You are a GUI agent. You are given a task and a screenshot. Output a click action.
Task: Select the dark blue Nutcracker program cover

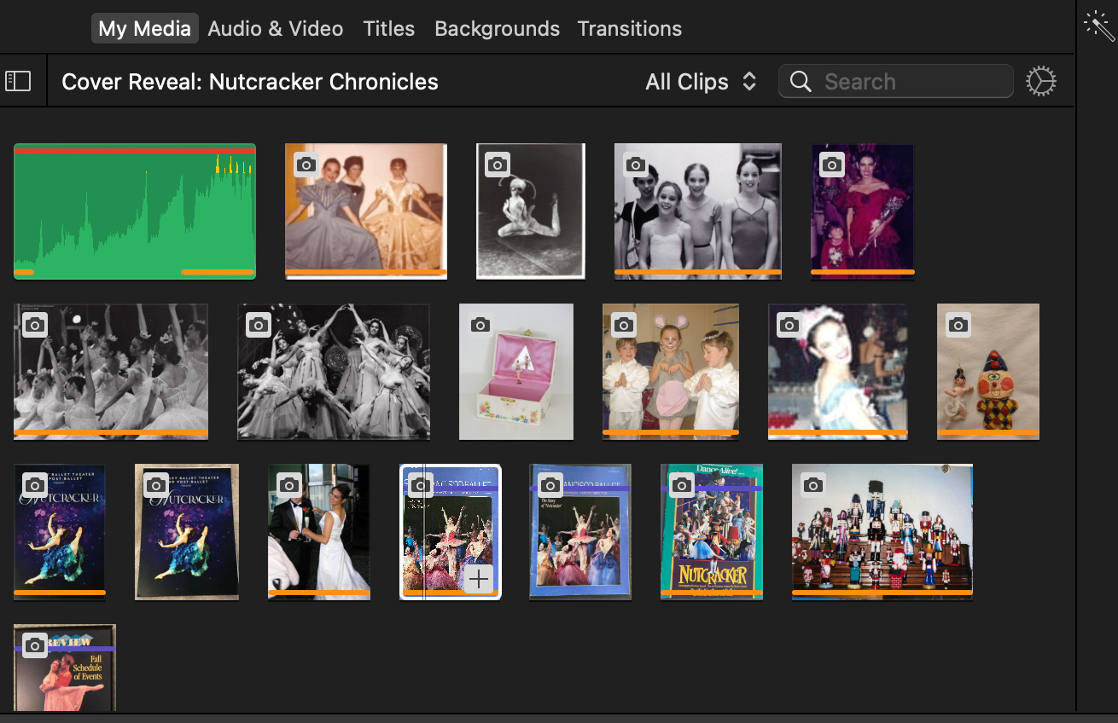pyautogui.click(x=60, y=532)
